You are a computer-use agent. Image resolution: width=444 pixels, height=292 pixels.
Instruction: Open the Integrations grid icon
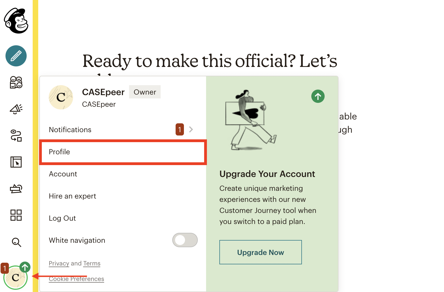pos(16,215)
